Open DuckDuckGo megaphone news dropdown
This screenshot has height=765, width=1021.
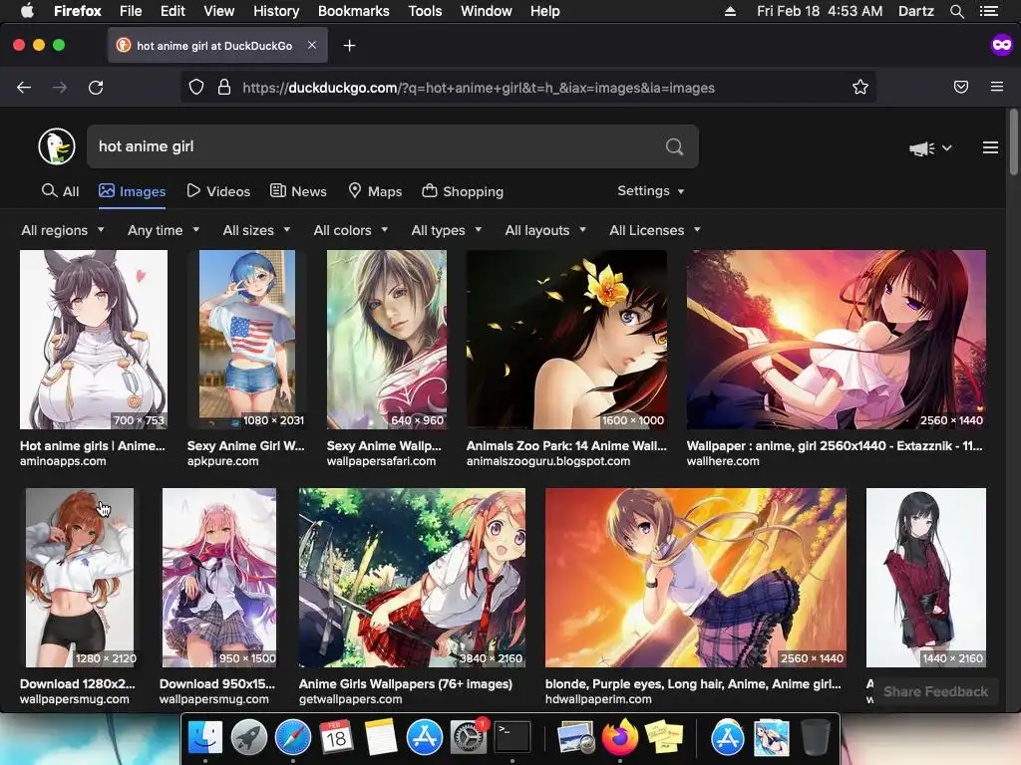click(930, 148)
